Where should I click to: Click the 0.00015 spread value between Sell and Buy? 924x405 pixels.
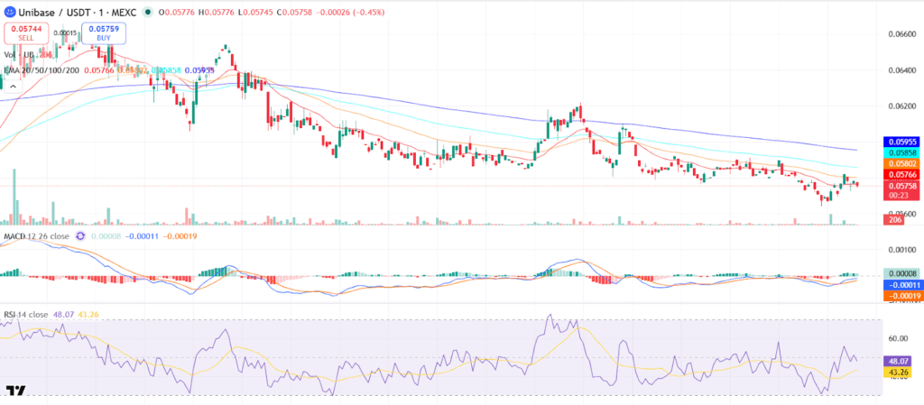[65, 33]
